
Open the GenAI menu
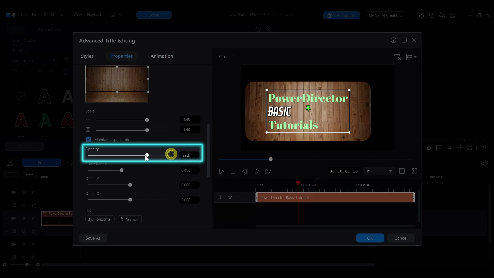49,15
